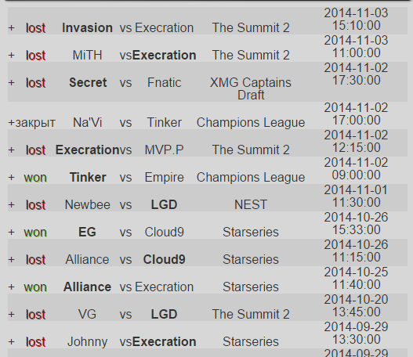The width and height of the screenshot is (413, 357).
Task: Expand the Johnny vs Execration row
Action: tap(11, 342)
